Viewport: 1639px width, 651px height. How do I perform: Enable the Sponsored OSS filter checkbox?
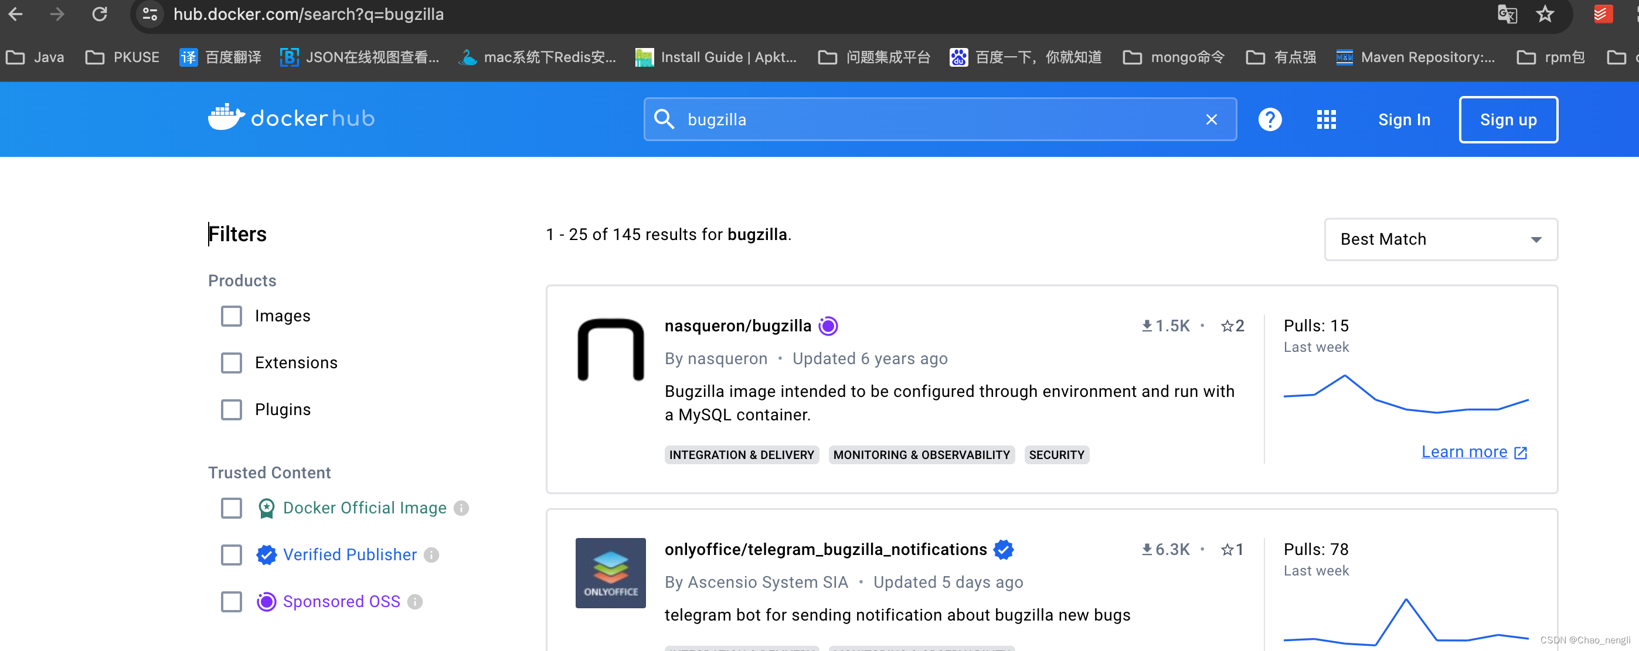231,601
